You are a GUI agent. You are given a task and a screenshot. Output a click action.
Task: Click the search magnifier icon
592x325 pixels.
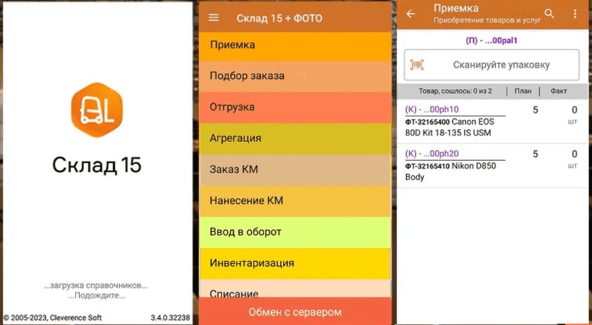point(549,14)
